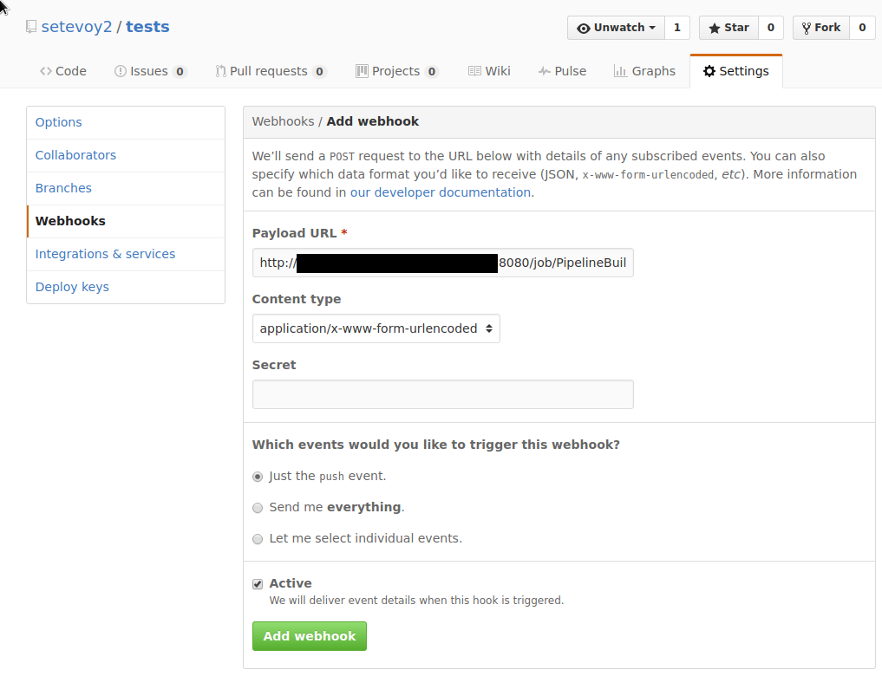Follow our developer documentation link
Screen dimensions: 882x689
[x=441, y=192]
